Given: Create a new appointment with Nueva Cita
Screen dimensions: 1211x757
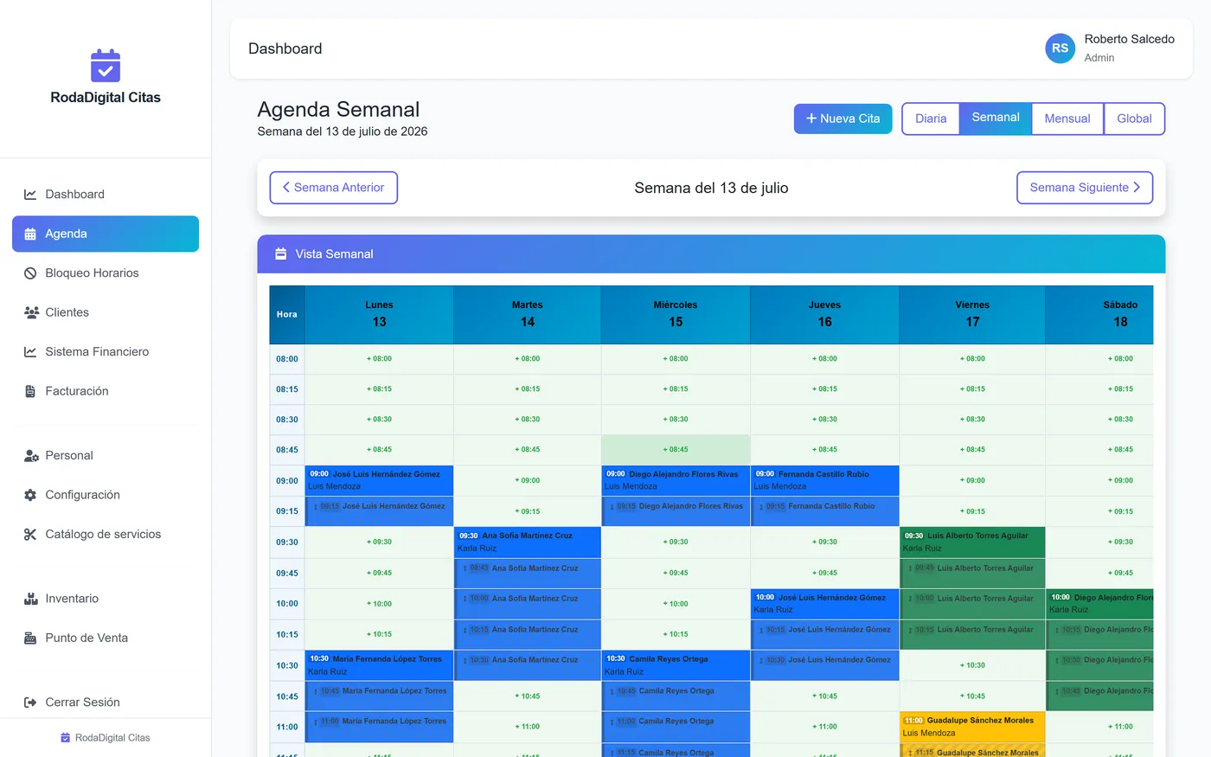Looking at the screenshot, I should (843, 119).
